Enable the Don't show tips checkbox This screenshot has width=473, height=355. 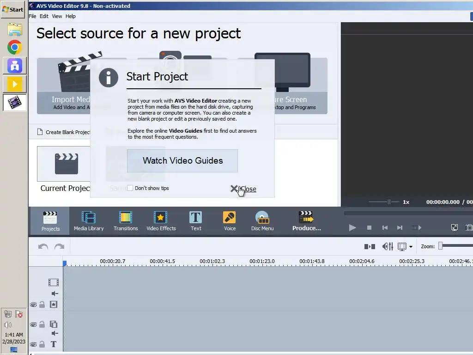click(130, 188)
